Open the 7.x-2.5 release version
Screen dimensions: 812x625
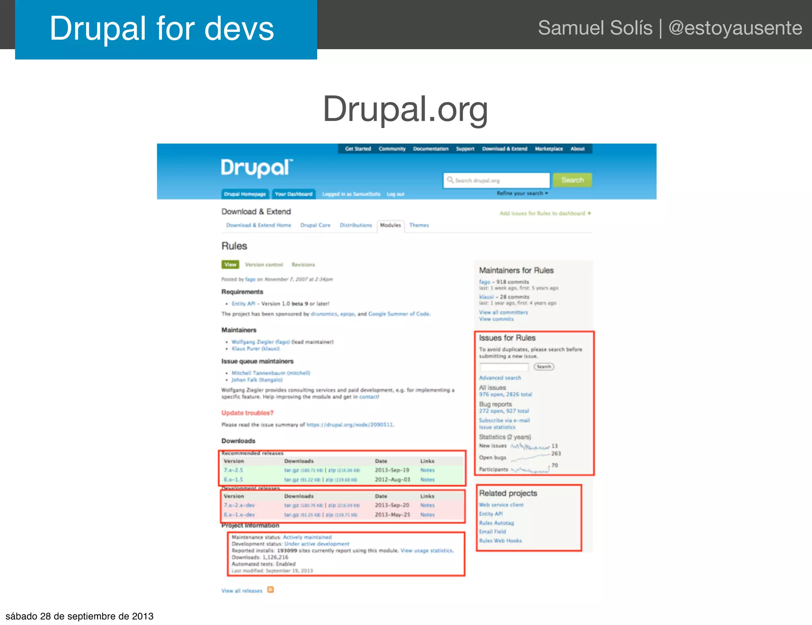[233, 470]
